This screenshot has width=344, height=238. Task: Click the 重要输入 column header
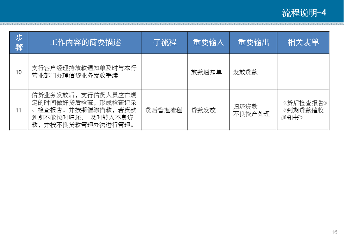[208, 43]
